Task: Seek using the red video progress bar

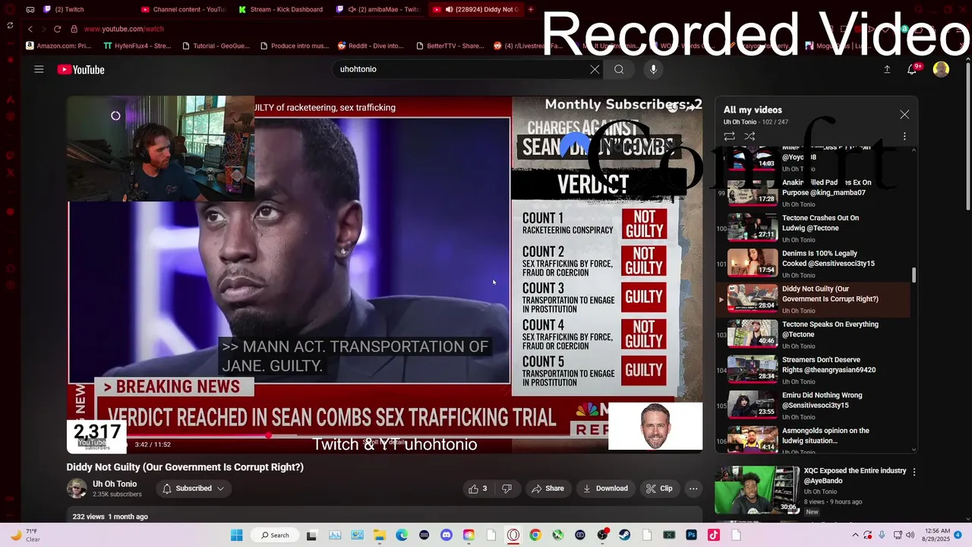Action: coord(384,436)
